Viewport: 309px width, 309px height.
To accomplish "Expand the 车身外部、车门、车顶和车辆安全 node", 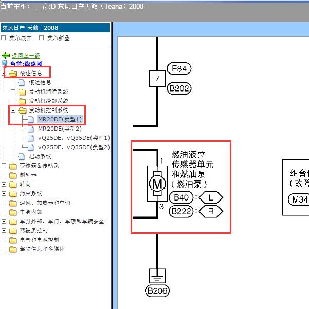I will click(4, 221).
